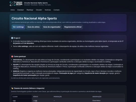The height and width of the screenshot is (102, 136).
Task: Expand the Eventos dropdown menu
Action: click(x=21, y=10)
